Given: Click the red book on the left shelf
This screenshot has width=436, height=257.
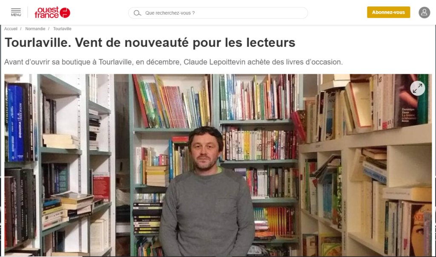Looking at the screenshot, I should [x=101, y=186].
